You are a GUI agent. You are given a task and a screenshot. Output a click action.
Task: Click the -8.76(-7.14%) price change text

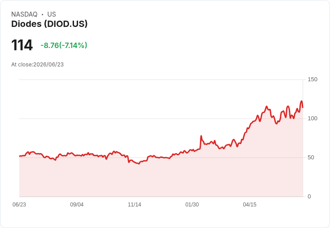click(64, 45)
